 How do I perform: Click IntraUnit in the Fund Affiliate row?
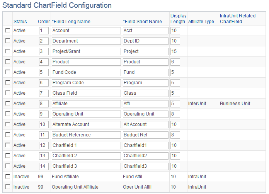(x=197, y=177)
